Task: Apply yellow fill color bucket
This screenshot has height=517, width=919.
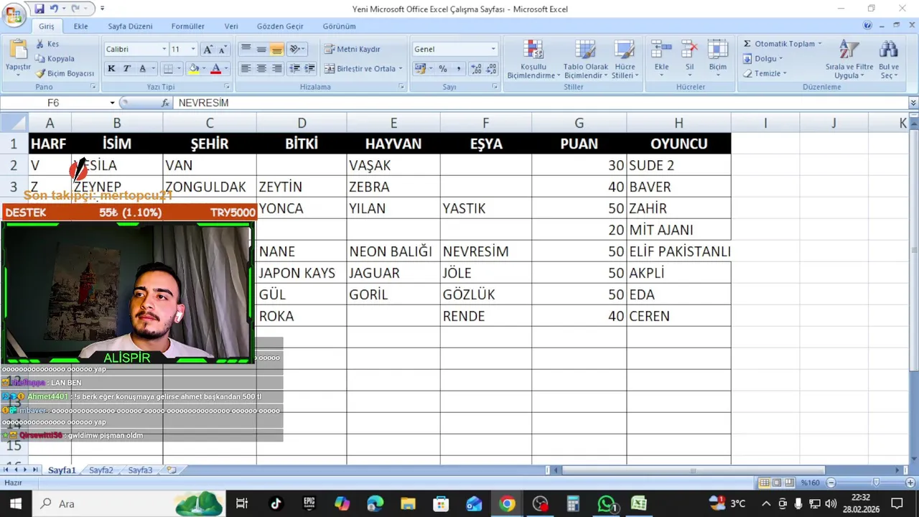Action: coord(192,69)
